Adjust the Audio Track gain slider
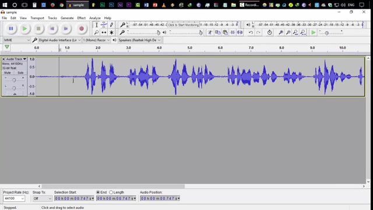 point(14,80)
